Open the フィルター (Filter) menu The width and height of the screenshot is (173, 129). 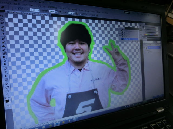(x=65, y=8)
